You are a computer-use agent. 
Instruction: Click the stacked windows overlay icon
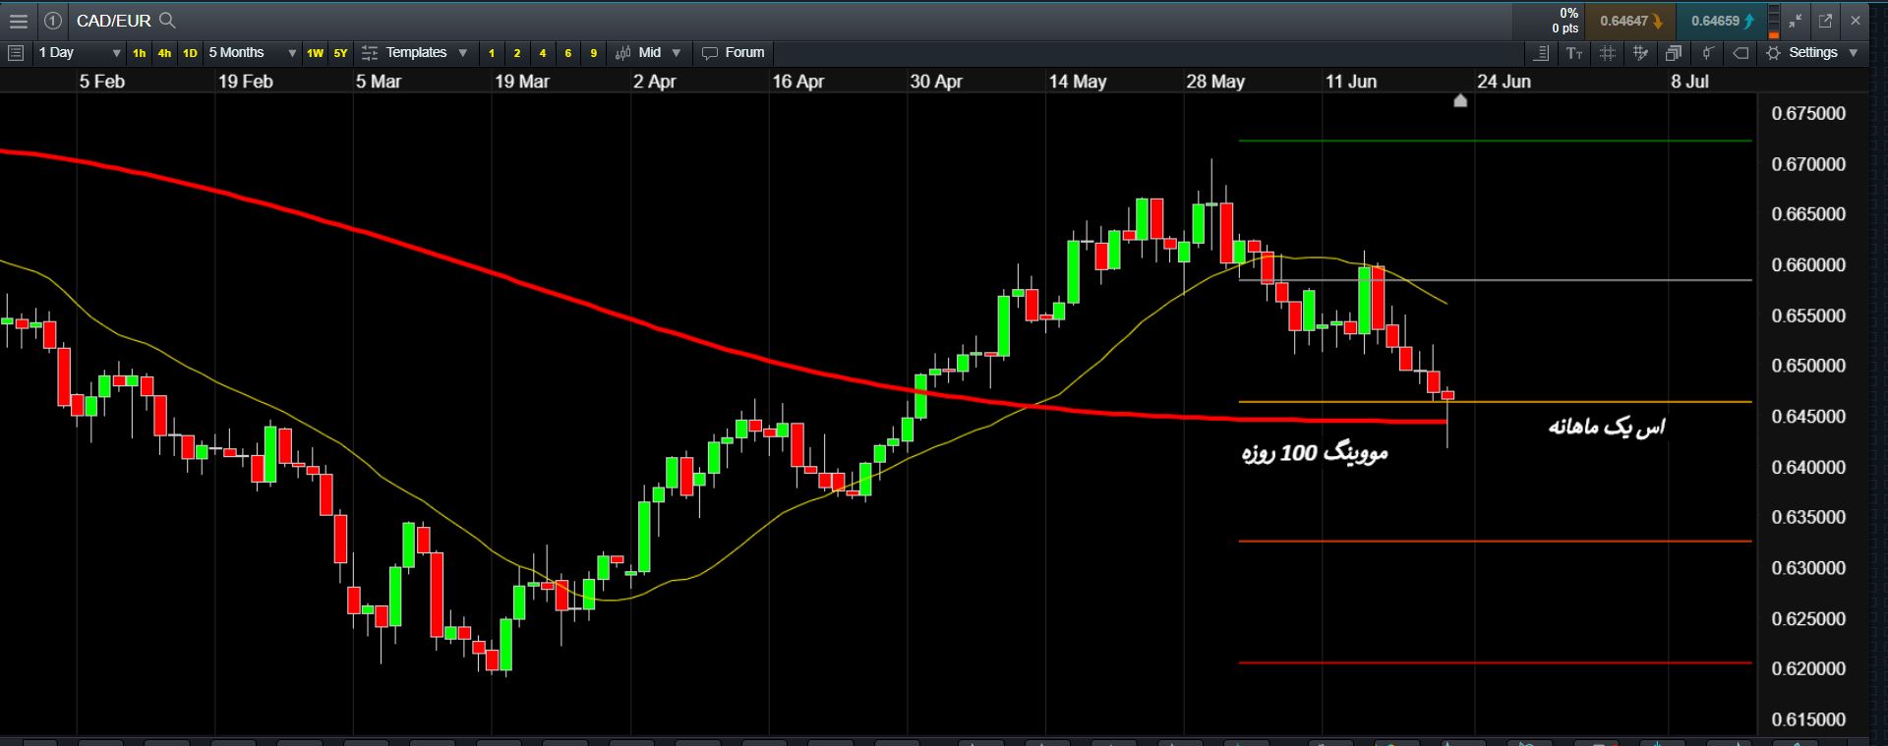[1674, 53]
